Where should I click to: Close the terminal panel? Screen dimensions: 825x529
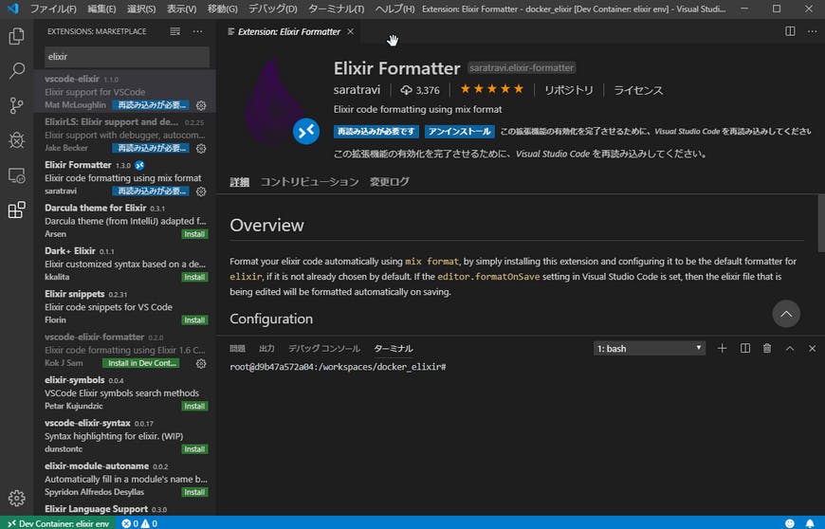pos(813,348)
